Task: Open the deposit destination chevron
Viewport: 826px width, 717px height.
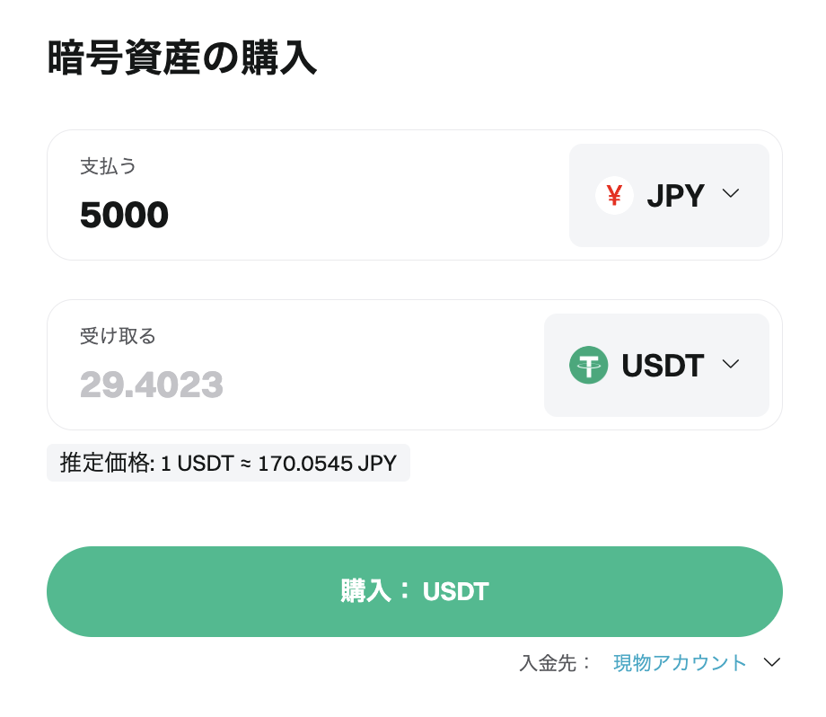Action: click(772, 662)
